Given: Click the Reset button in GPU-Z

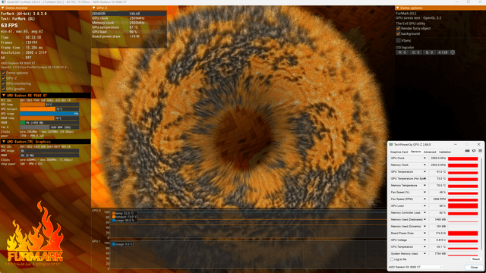Looking at the screenshot, I should tap(476, 259).
